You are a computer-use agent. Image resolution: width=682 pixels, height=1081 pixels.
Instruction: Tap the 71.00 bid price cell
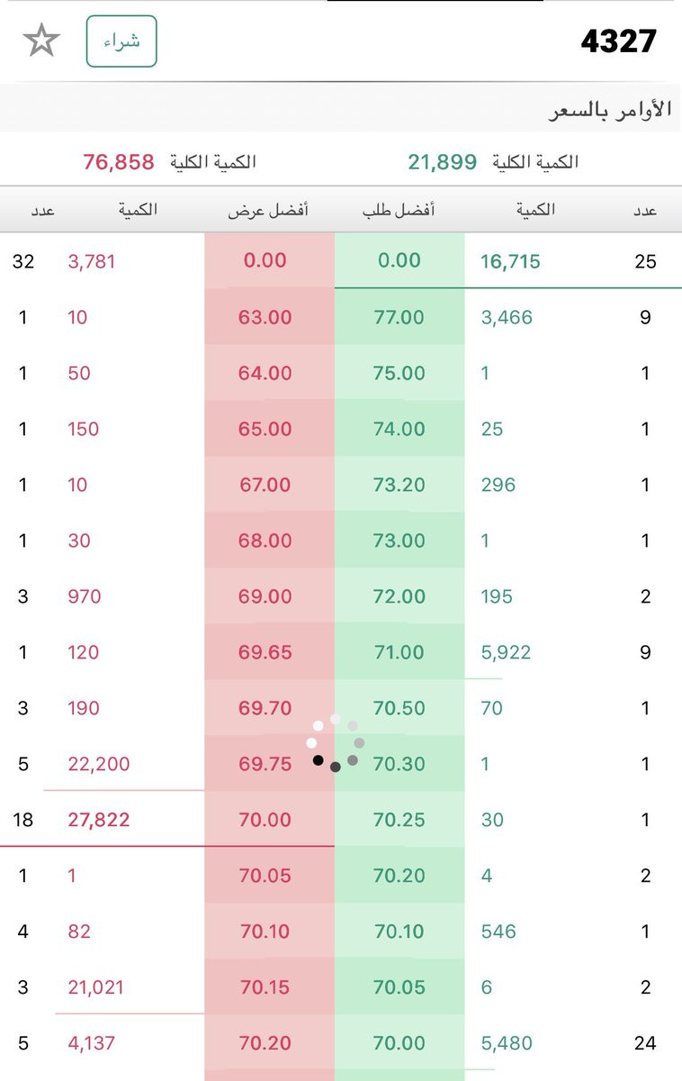pos(399,652)
